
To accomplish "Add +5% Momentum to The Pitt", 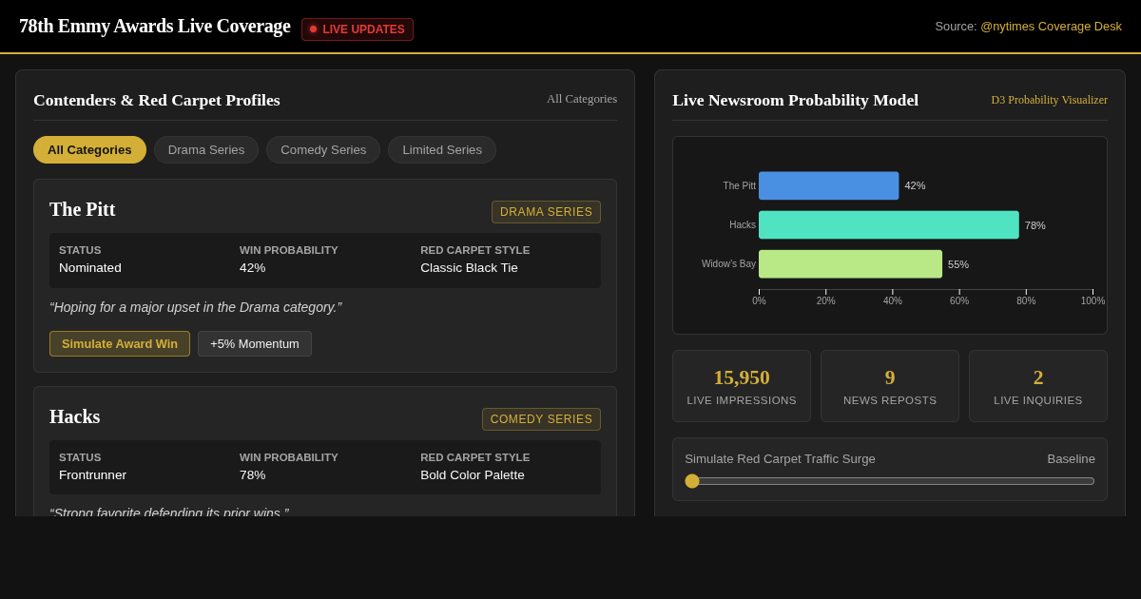I will (x=255, y=343).
